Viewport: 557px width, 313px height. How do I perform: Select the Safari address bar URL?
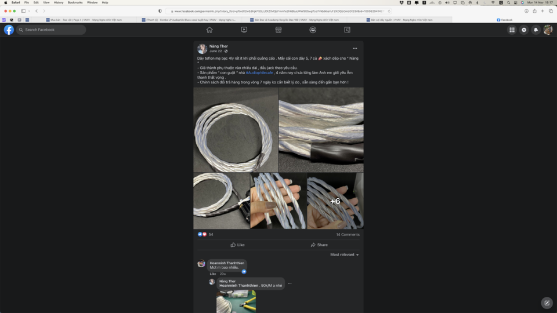point(278,11)
